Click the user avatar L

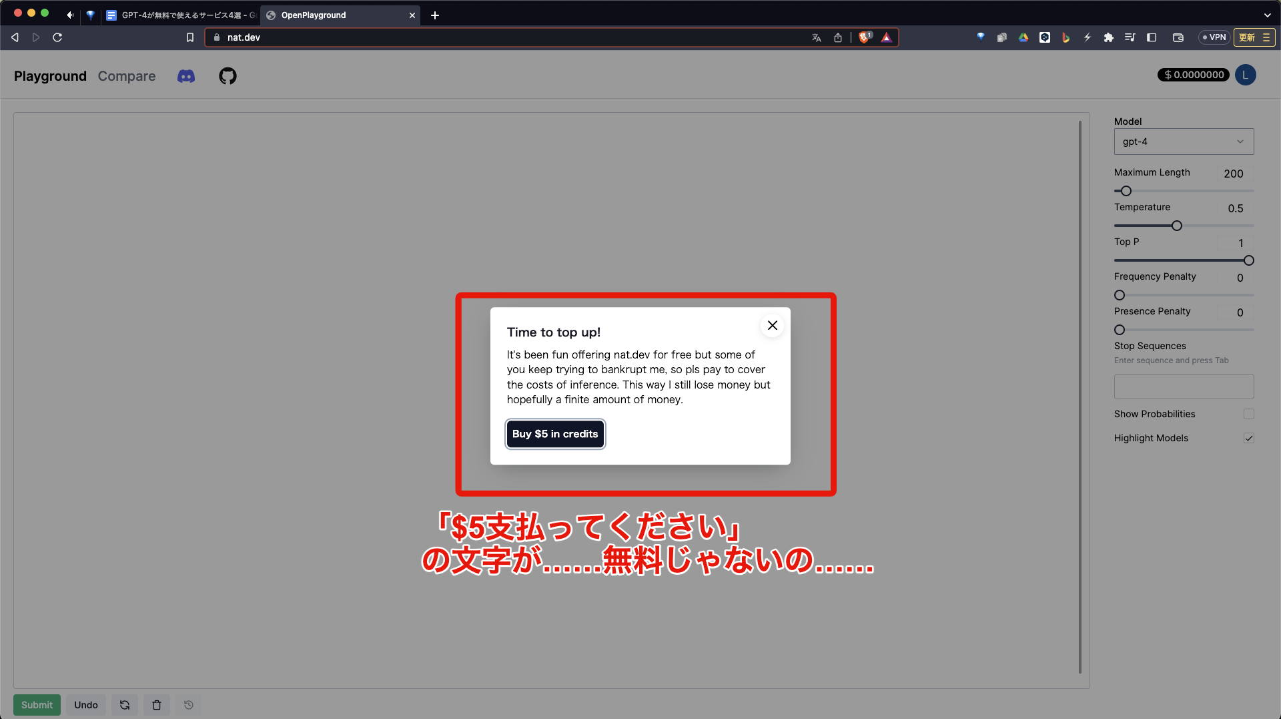(x=1245, y=75)
